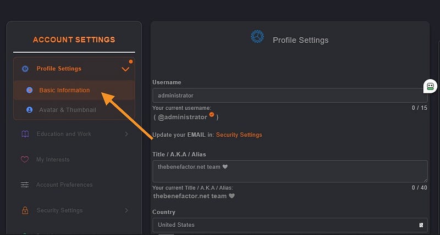Click the Basic Information sidebar icon

coord(30,90)
